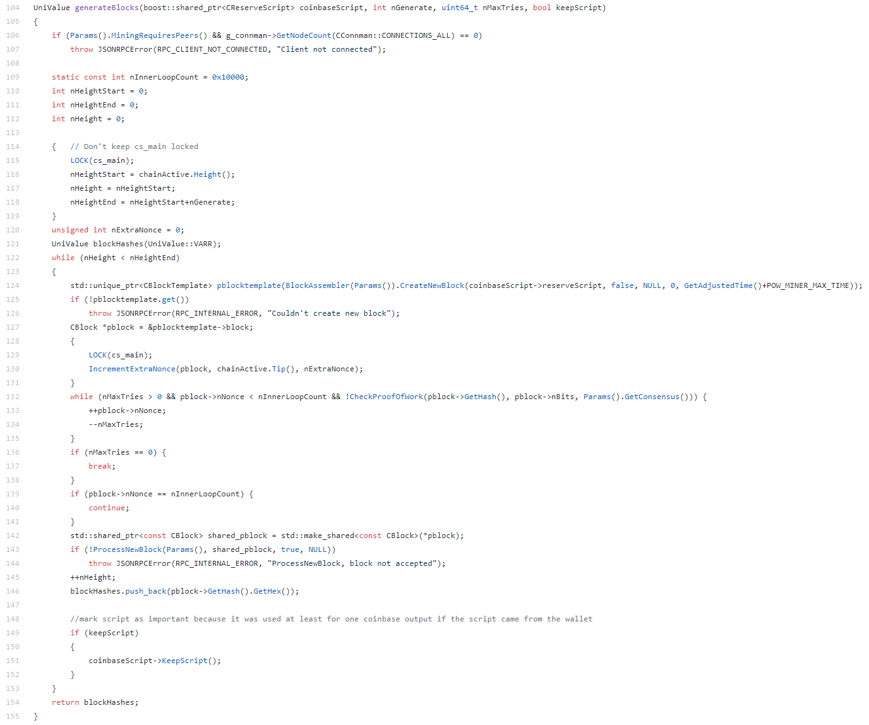Click the LOCK macro on line 115
Image resolution: width=869 pixels, height=725 pixels.
point(80,160)
